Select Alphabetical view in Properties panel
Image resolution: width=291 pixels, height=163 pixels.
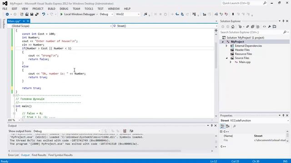tap(228, 126)
